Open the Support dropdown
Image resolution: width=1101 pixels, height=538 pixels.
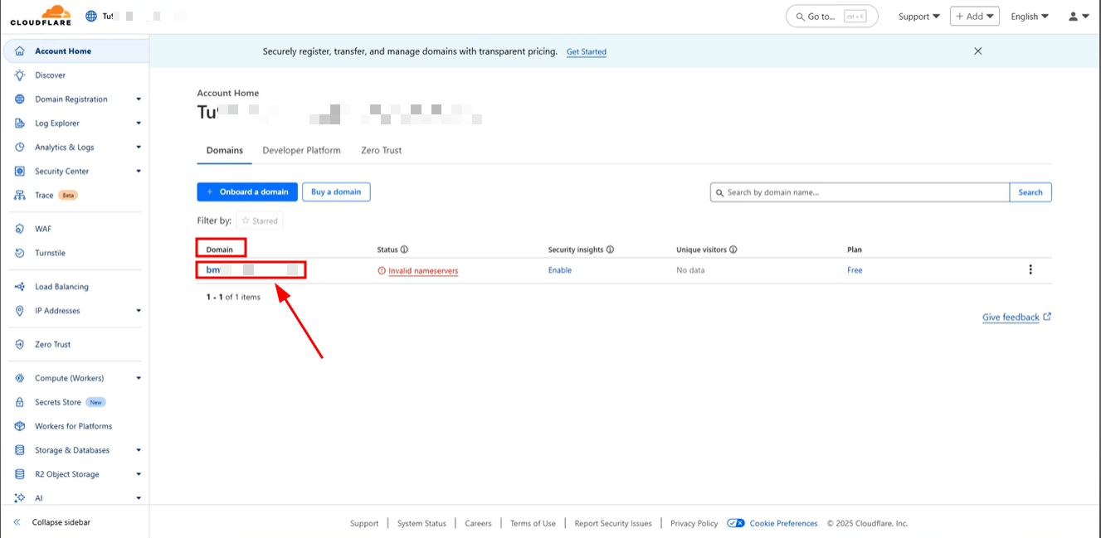[918, 17]
